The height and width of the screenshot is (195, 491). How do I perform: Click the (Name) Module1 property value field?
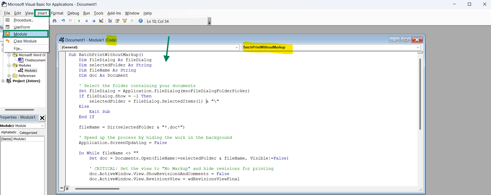pos(28,139)
